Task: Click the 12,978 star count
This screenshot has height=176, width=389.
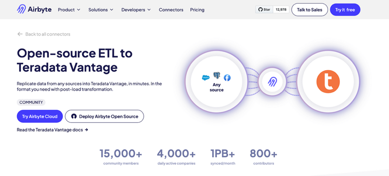Action: [281, 10]
